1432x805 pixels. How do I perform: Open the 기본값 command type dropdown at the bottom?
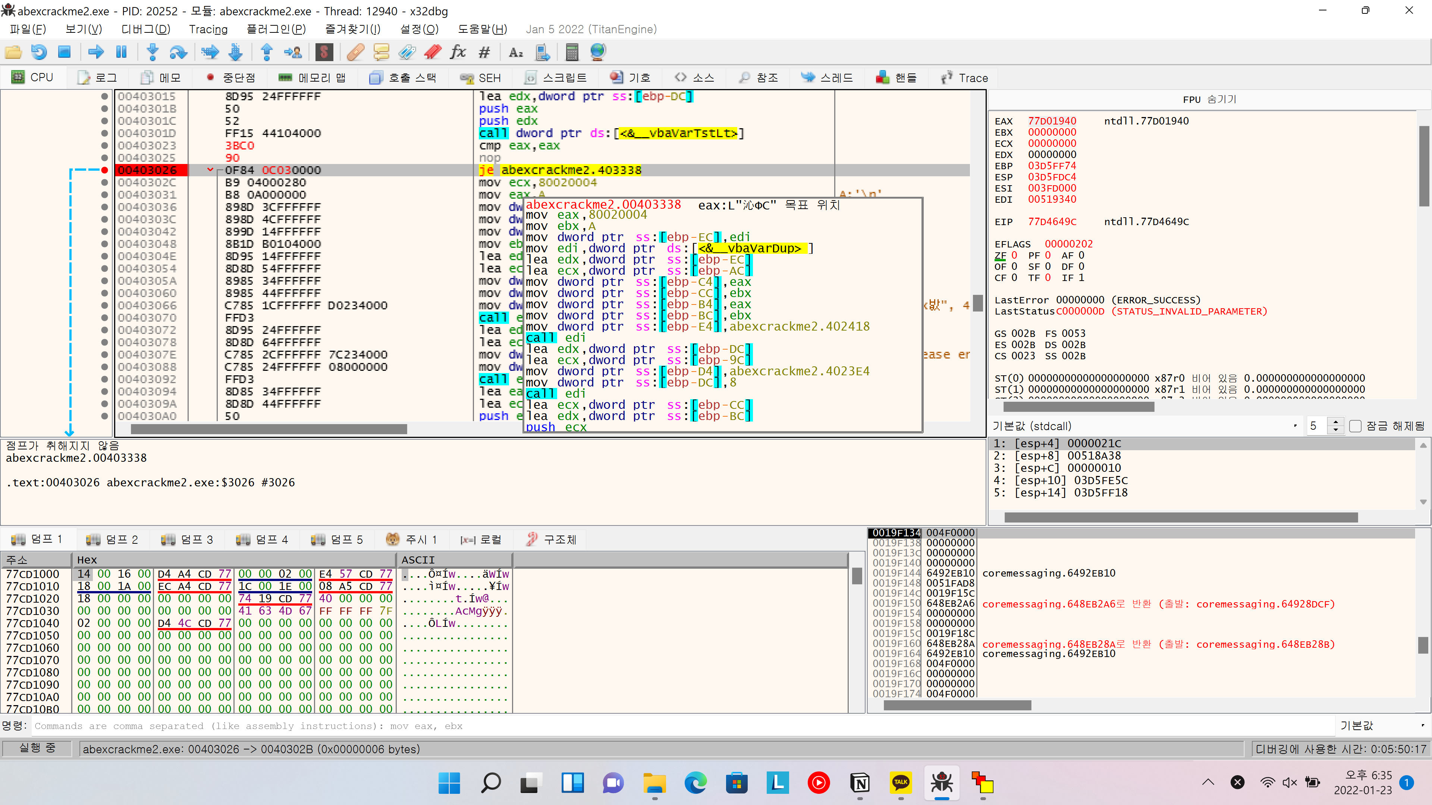[x=1383, y=726]
